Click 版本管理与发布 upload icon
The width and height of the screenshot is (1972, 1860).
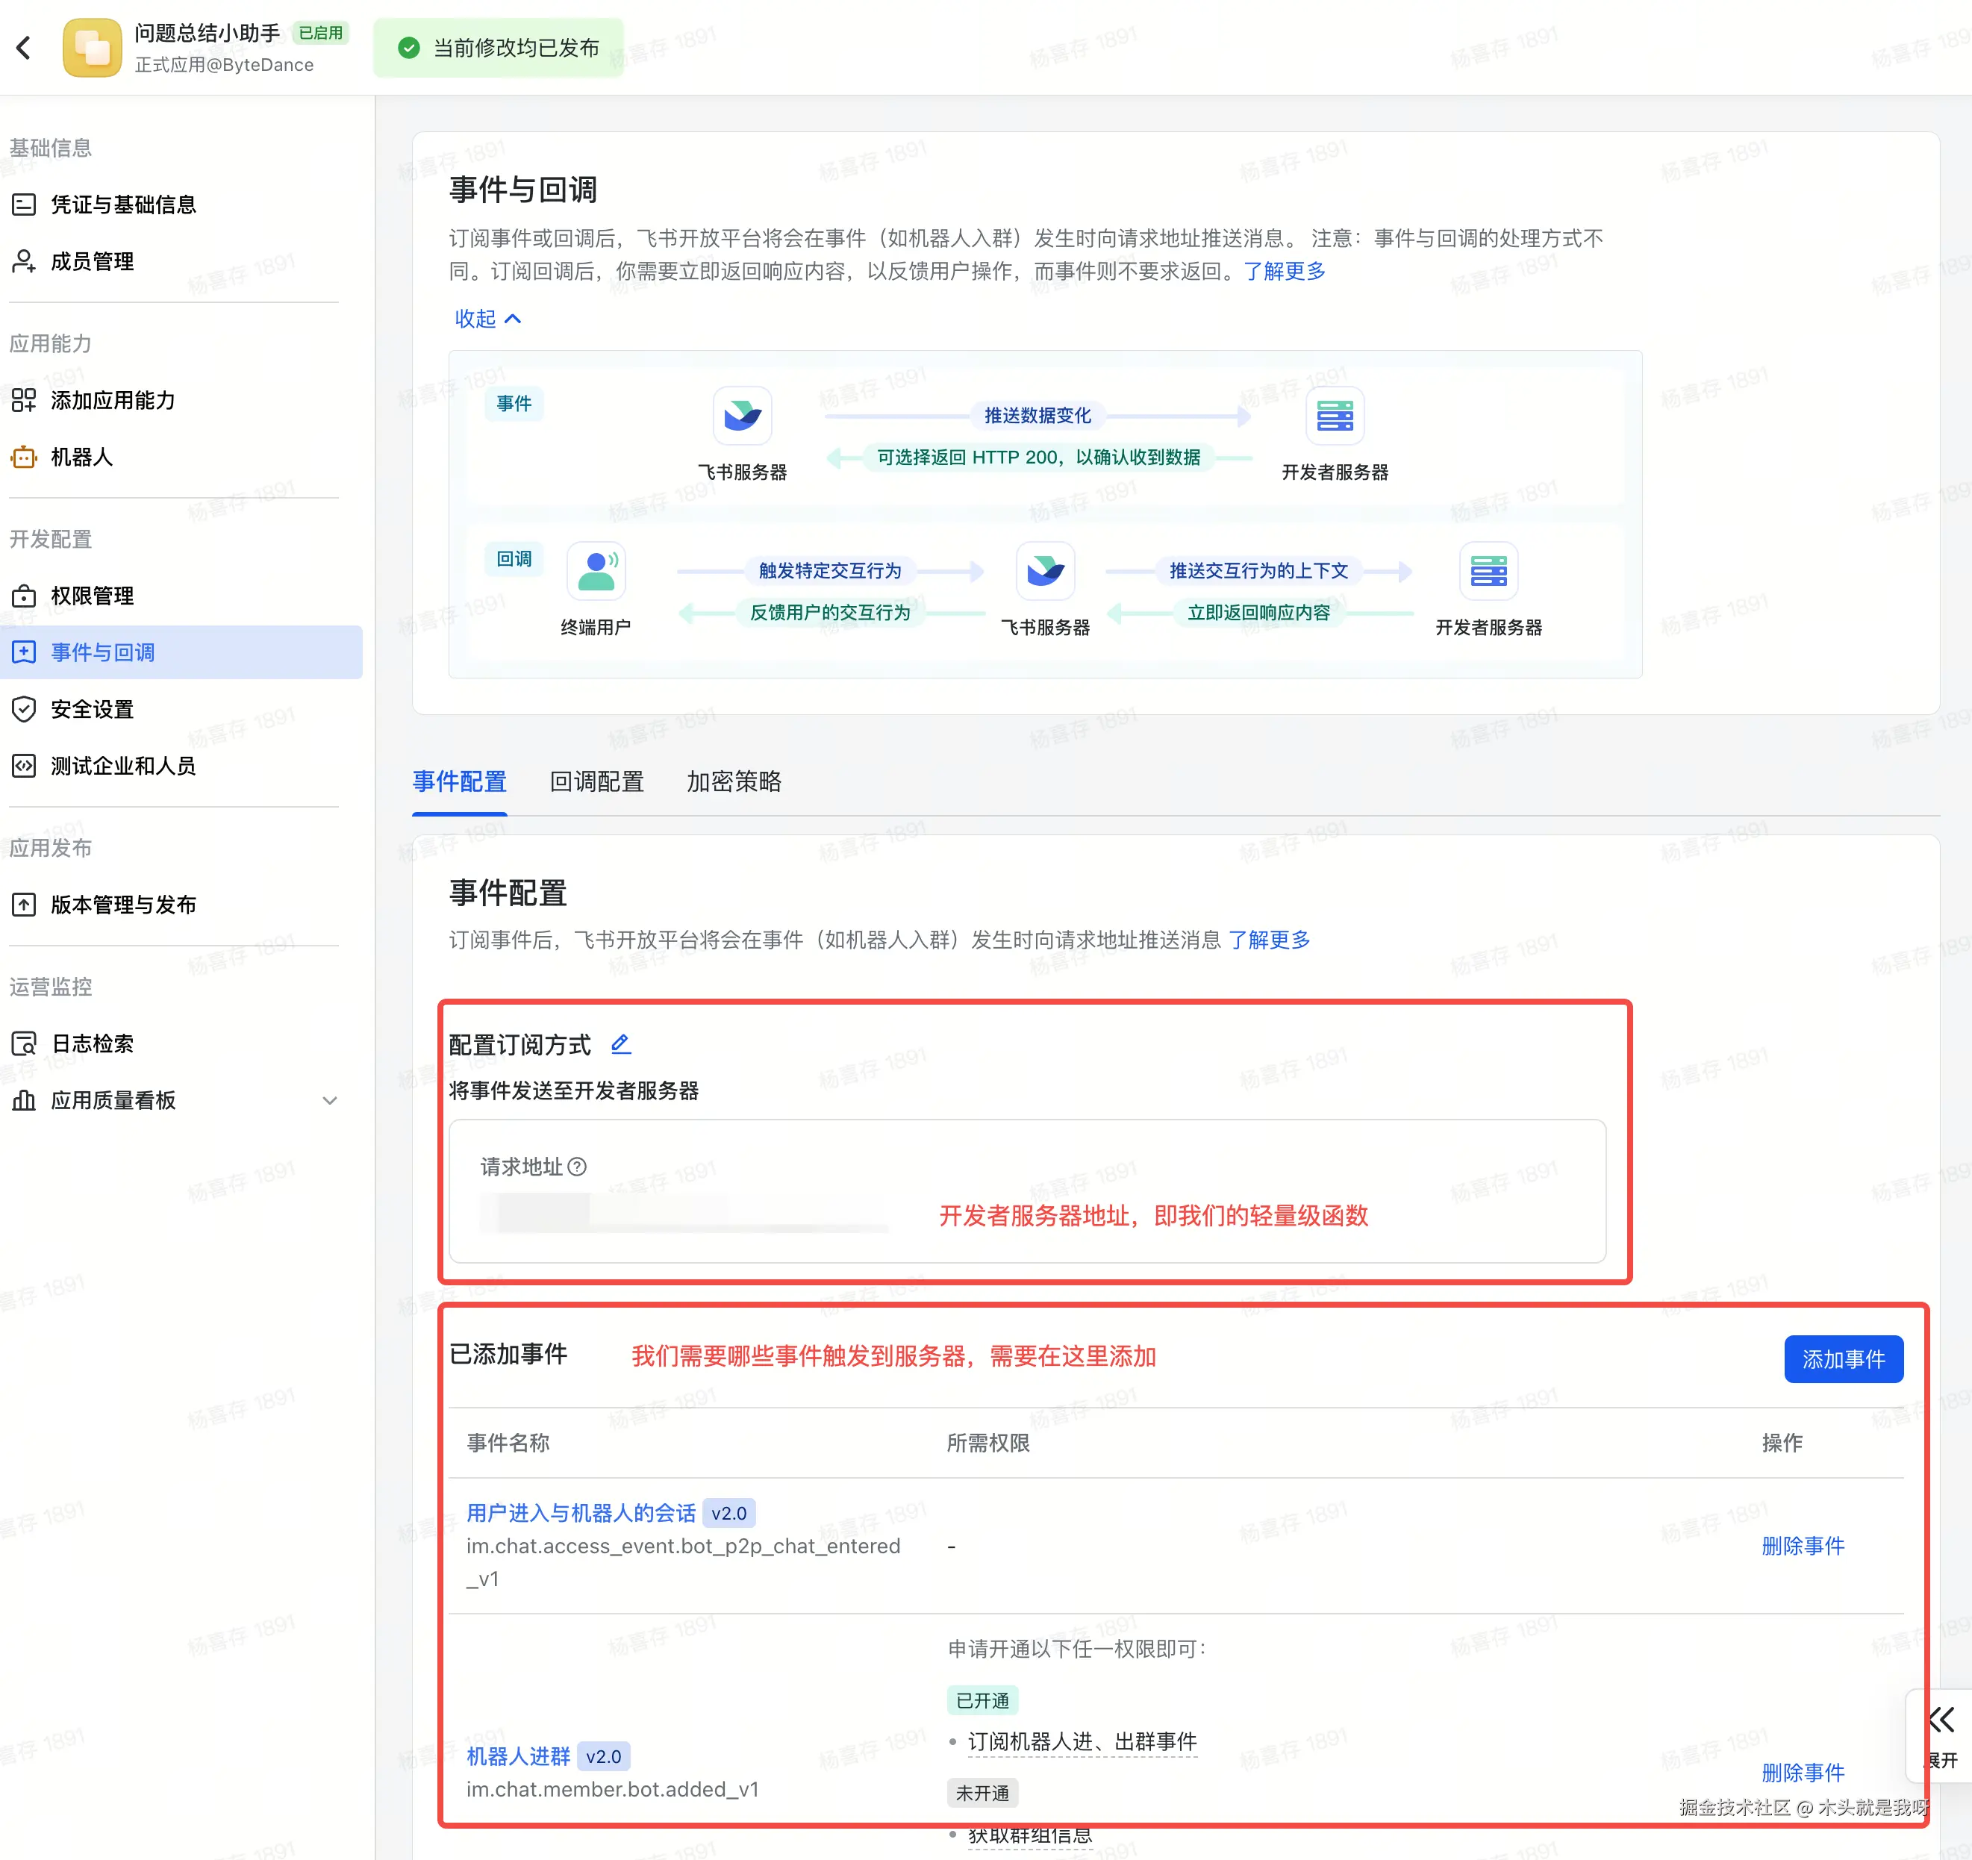pos(24,905)
